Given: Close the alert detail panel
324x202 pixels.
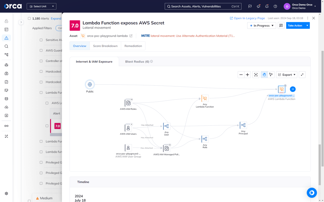Looking at the screenshot, I should 313,18.
